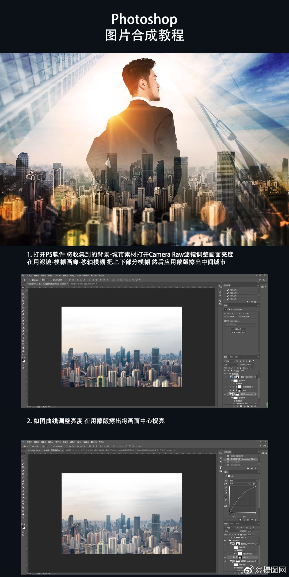This screenshot has height=577, width=289.
Task: Select Move tool in first Photoshop screenshot
Action: 23,287
